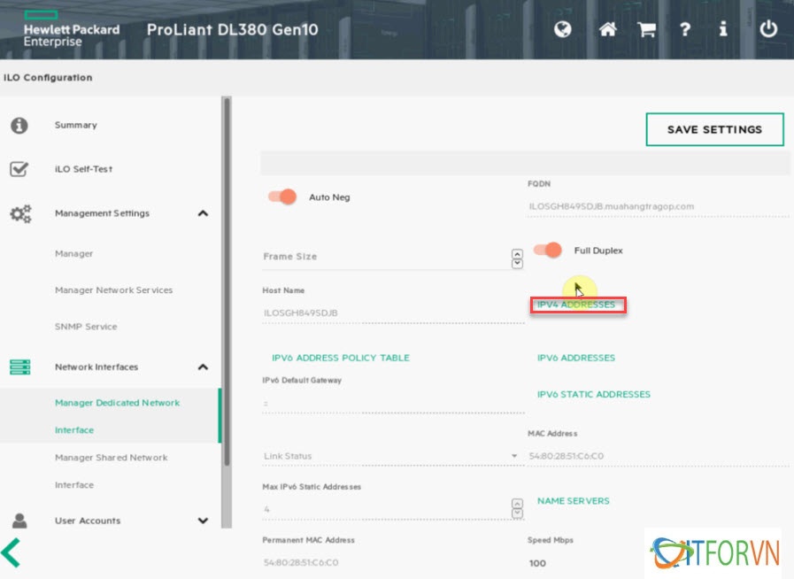
Task: Click the globe language icon in header
Action: [x=563, y=29]
